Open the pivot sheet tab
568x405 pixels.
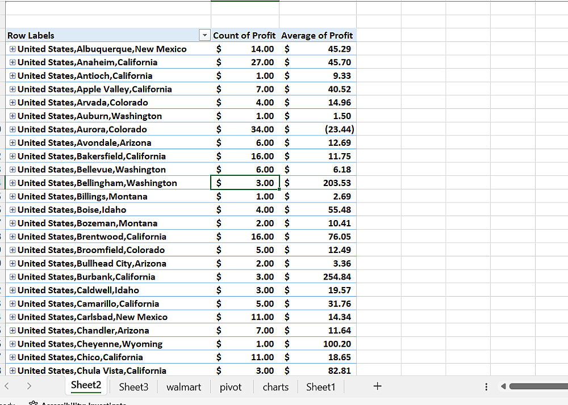click(231, 387)
